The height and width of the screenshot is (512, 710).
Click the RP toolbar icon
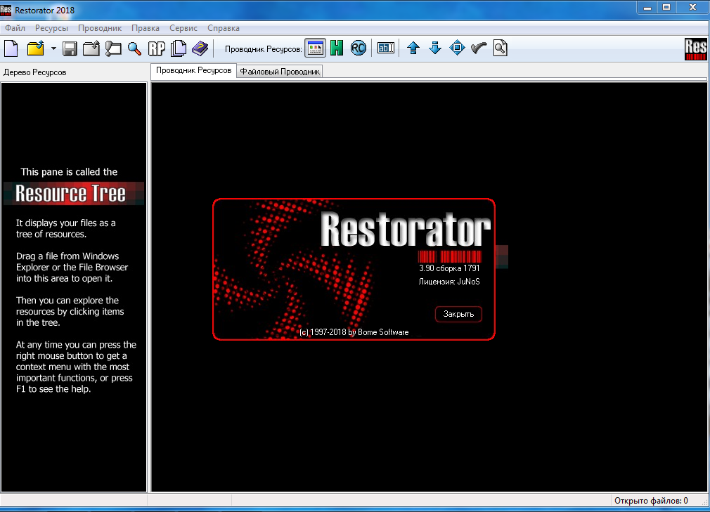[x=157, y=48]
